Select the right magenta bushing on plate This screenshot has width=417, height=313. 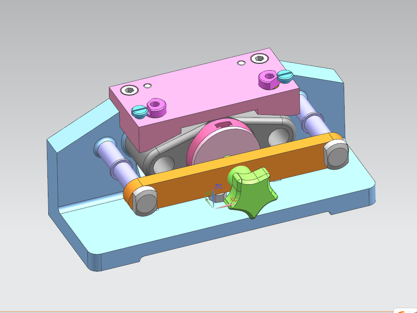click(269, 80)
